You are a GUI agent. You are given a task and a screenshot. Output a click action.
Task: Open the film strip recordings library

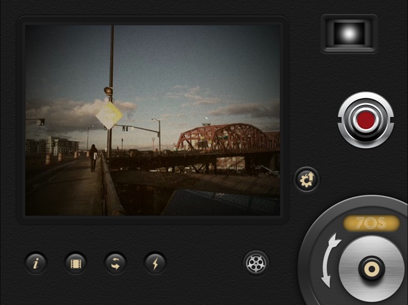coord(76,263)
